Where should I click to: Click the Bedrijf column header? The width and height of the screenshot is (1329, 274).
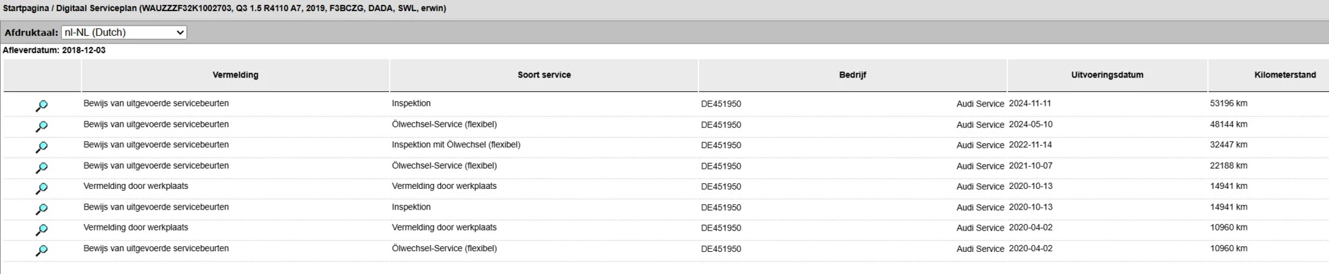[853, 75]
